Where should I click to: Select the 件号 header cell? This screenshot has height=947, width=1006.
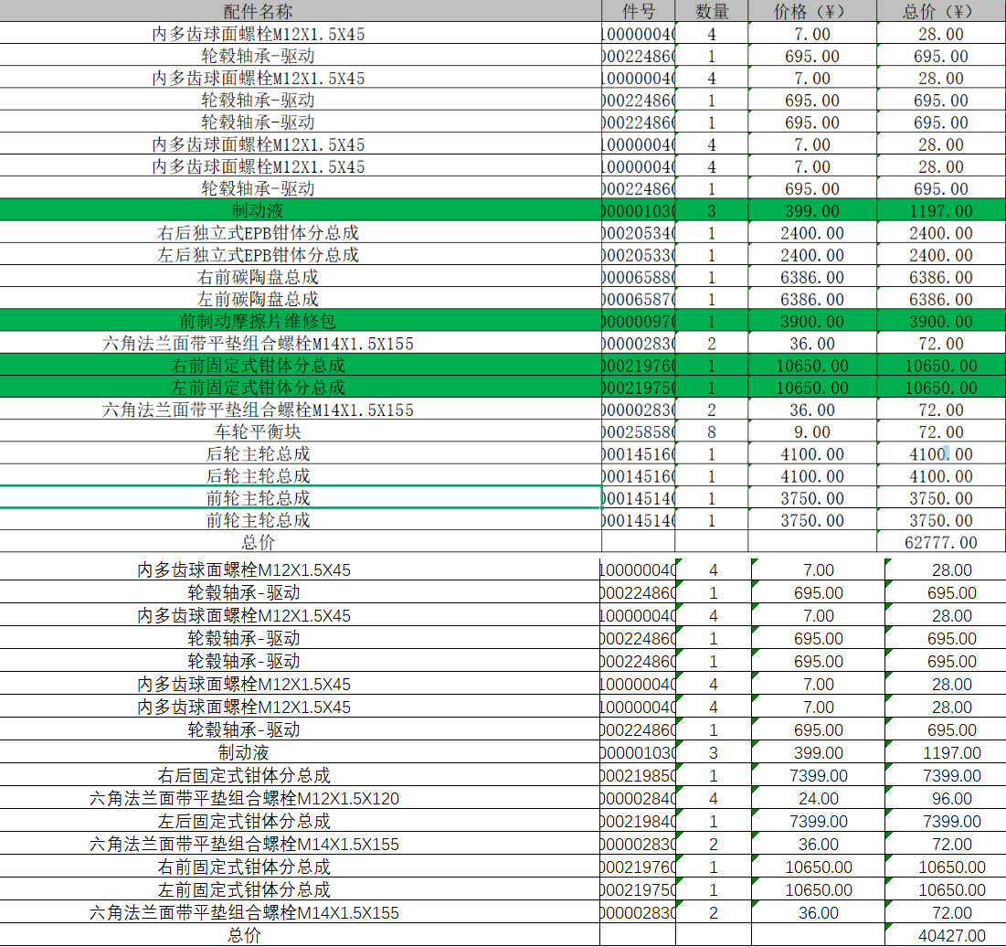638,12
